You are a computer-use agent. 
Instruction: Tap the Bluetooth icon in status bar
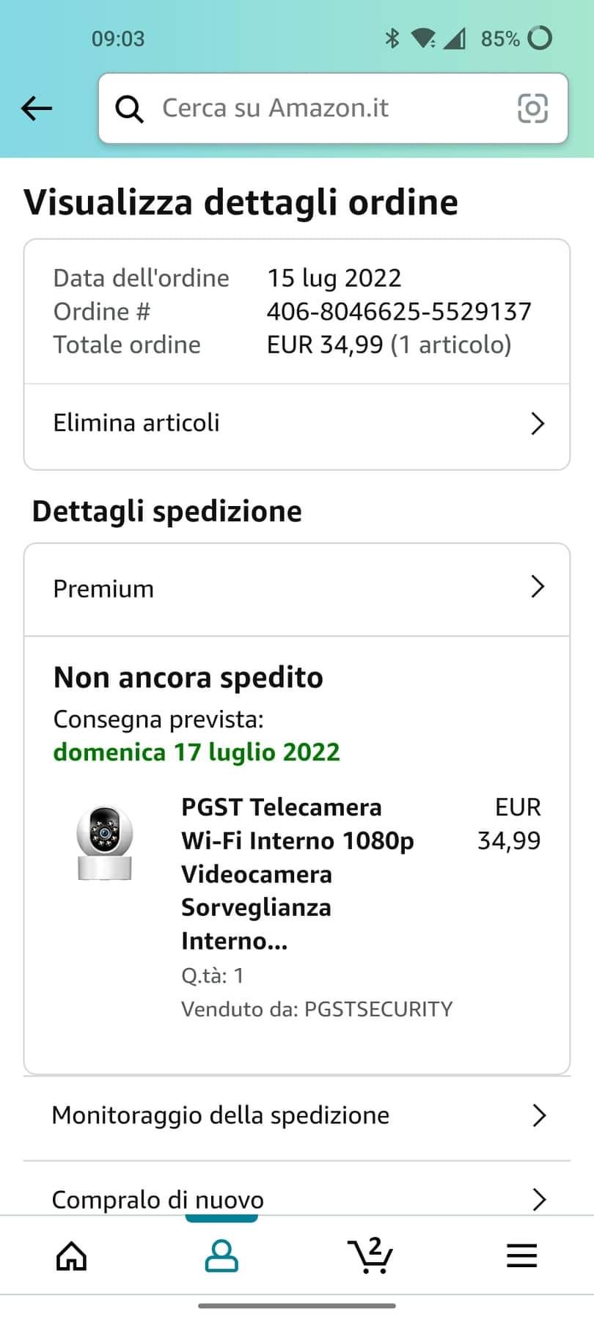pos(392,38)
